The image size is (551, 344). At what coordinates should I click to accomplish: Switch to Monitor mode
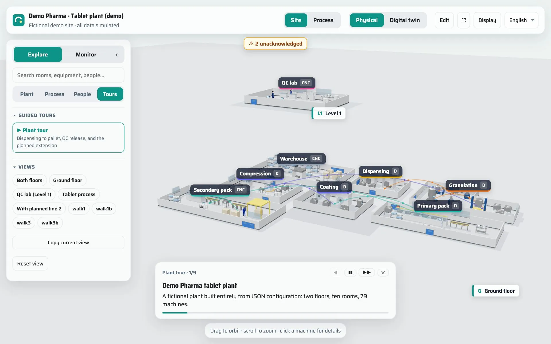(86, 54)
